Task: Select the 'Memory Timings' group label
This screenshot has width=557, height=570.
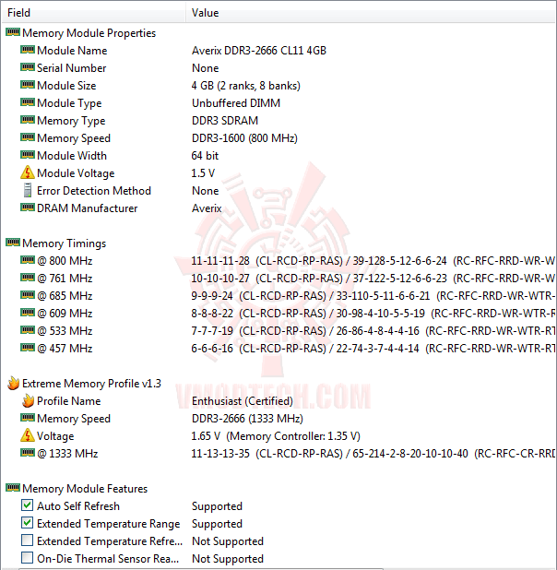Action: click(64, 243)
